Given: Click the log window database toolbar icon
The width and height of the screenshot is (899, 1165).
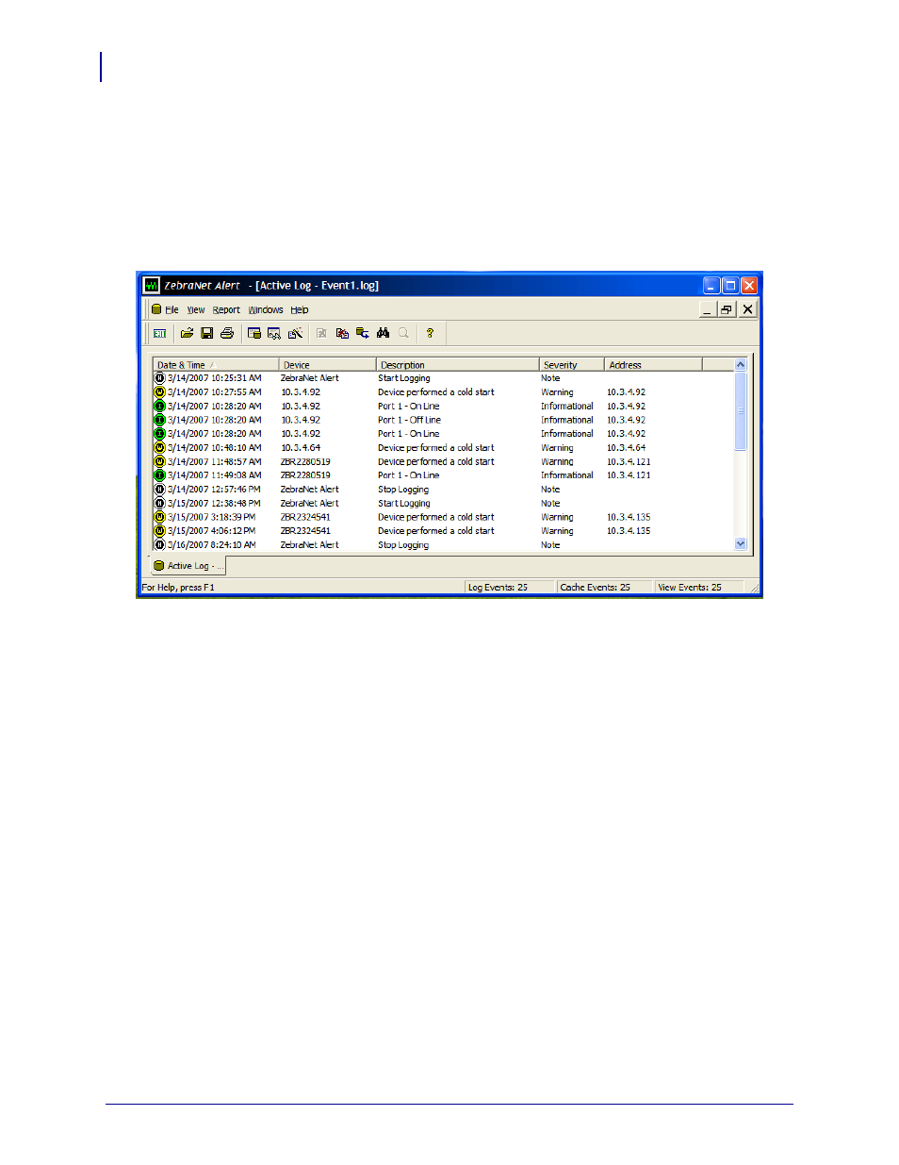Looking at the screenshot, I should pyautogui.click(x=254, y=333).
